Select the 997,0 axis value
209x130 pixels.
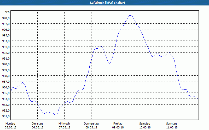click(6, 24)
